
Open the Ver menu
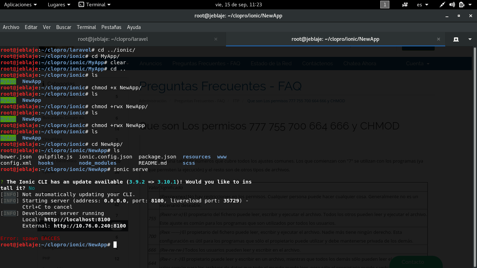coord(47,27)
